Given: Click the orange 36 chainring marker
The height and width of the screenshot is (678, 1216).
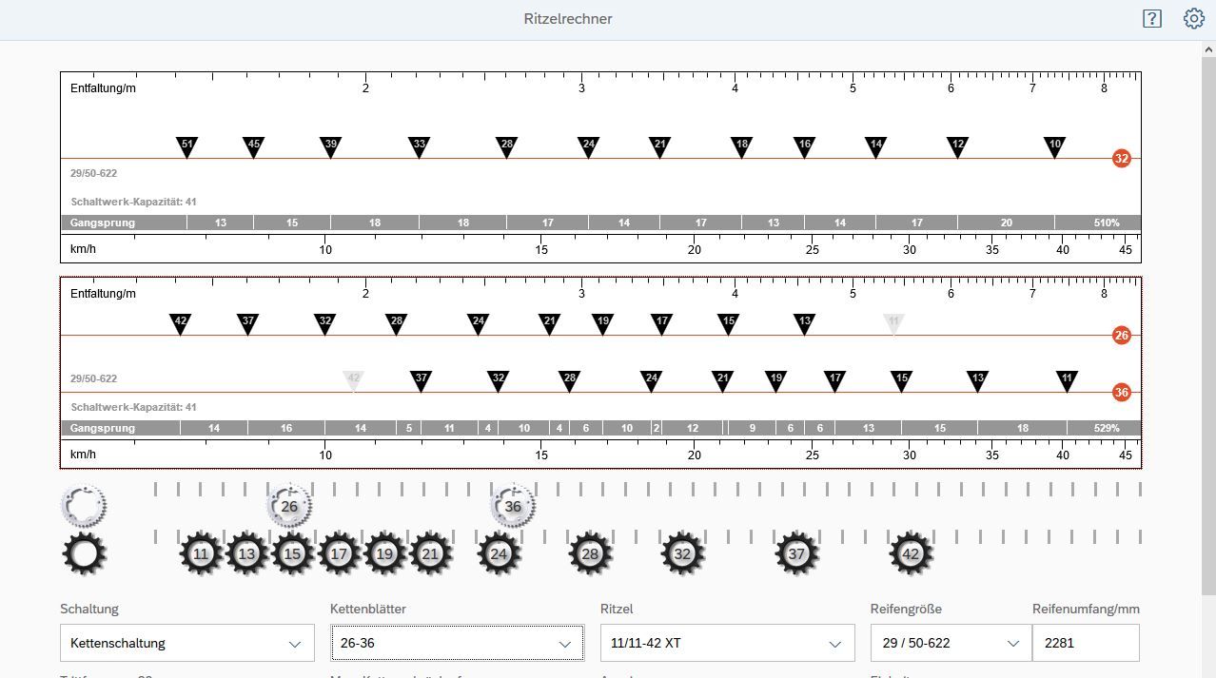Looking at the screenshot, I should 1121,393.
